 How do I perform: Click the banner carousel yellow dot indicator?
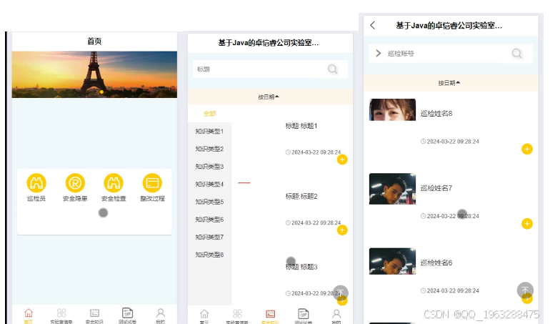tap(101, 92)
